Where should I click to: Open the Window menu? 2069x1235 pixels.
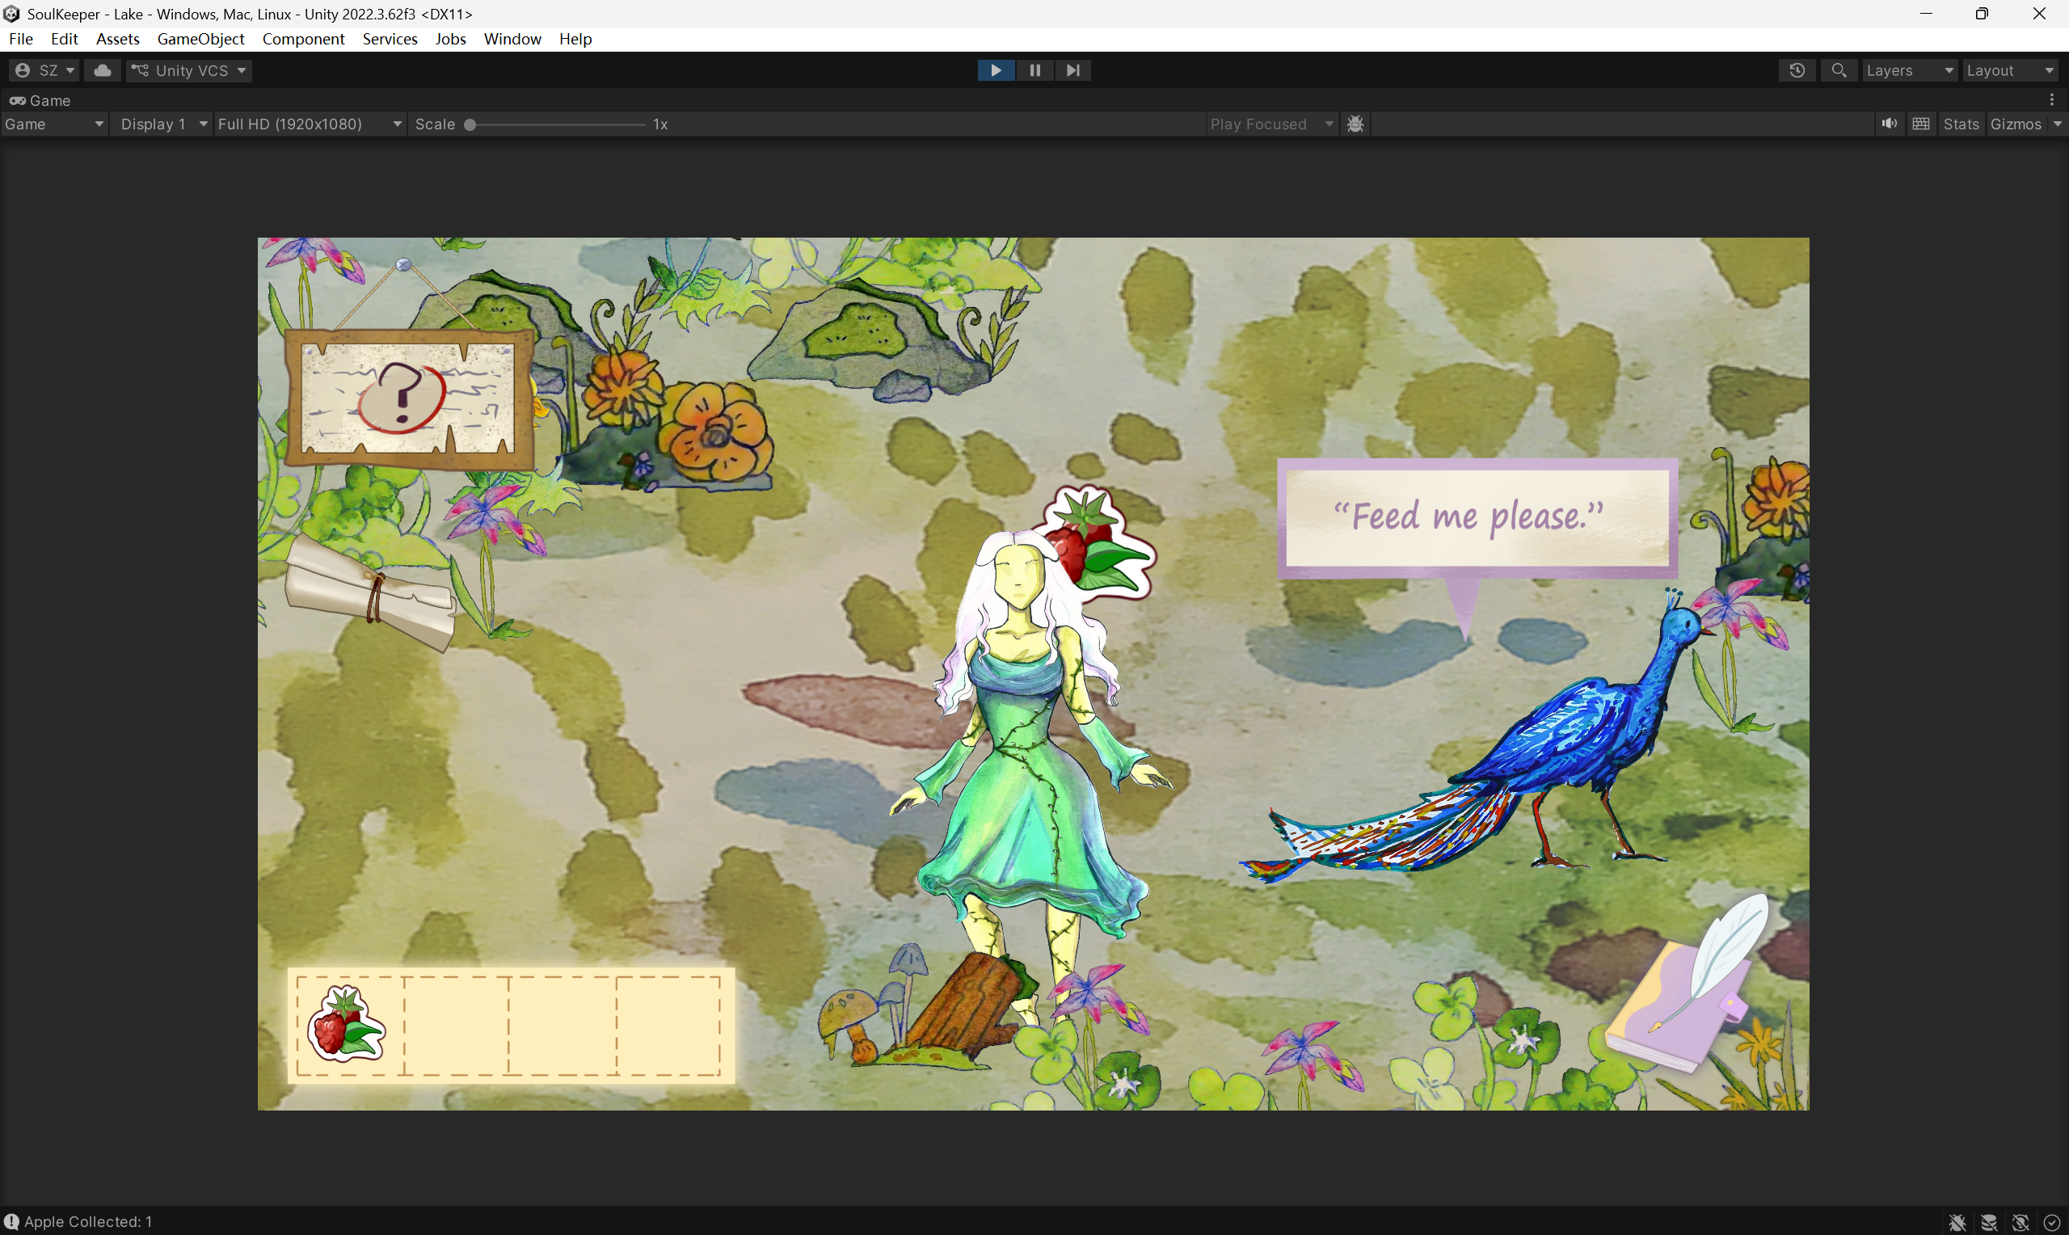pos(512,39)
